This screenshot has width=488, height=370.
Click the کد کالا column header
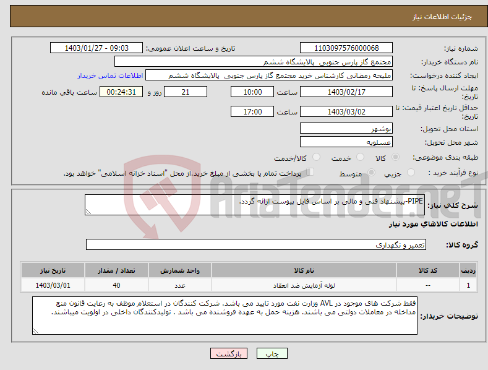click(x=428, y=270)
